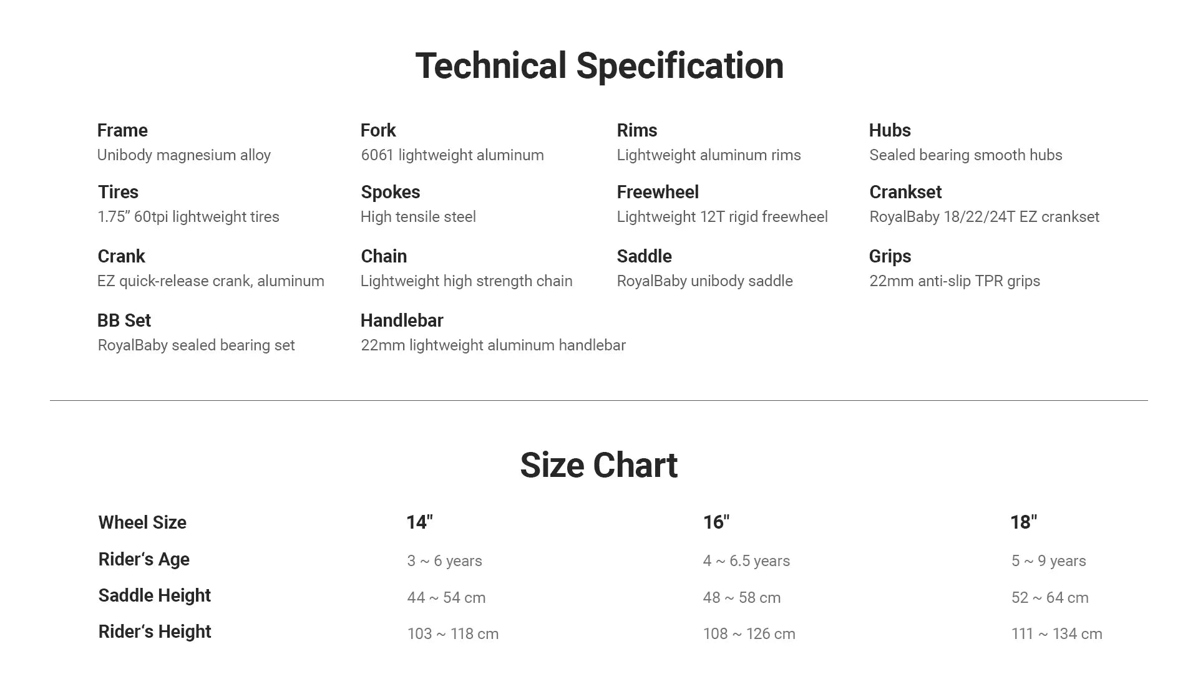Click the Rims spec label
1198x692 pixels.
(636, 130)
